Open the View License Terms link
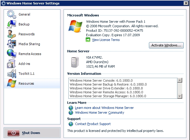This screenshot has width=190, height=140. [x=106, y=40]
